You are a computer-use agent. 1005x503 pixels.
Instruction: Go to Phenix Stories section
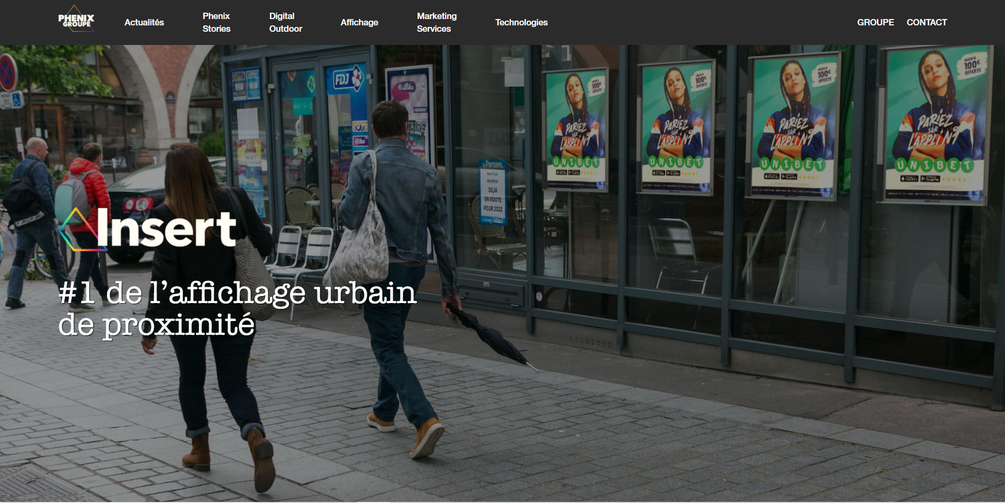click(216, 22)
